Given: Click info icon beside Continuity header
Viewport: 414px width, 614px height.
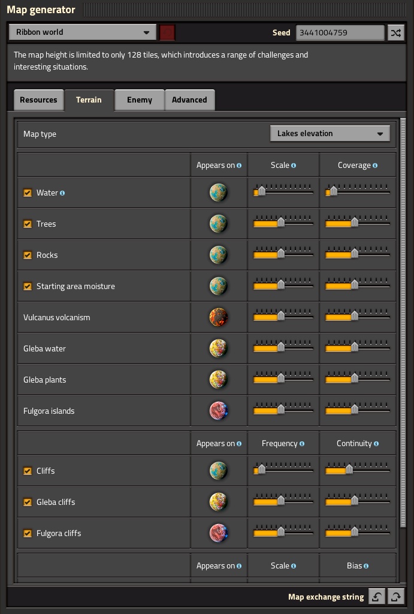Looking at the screenshot, I should 376,444.
